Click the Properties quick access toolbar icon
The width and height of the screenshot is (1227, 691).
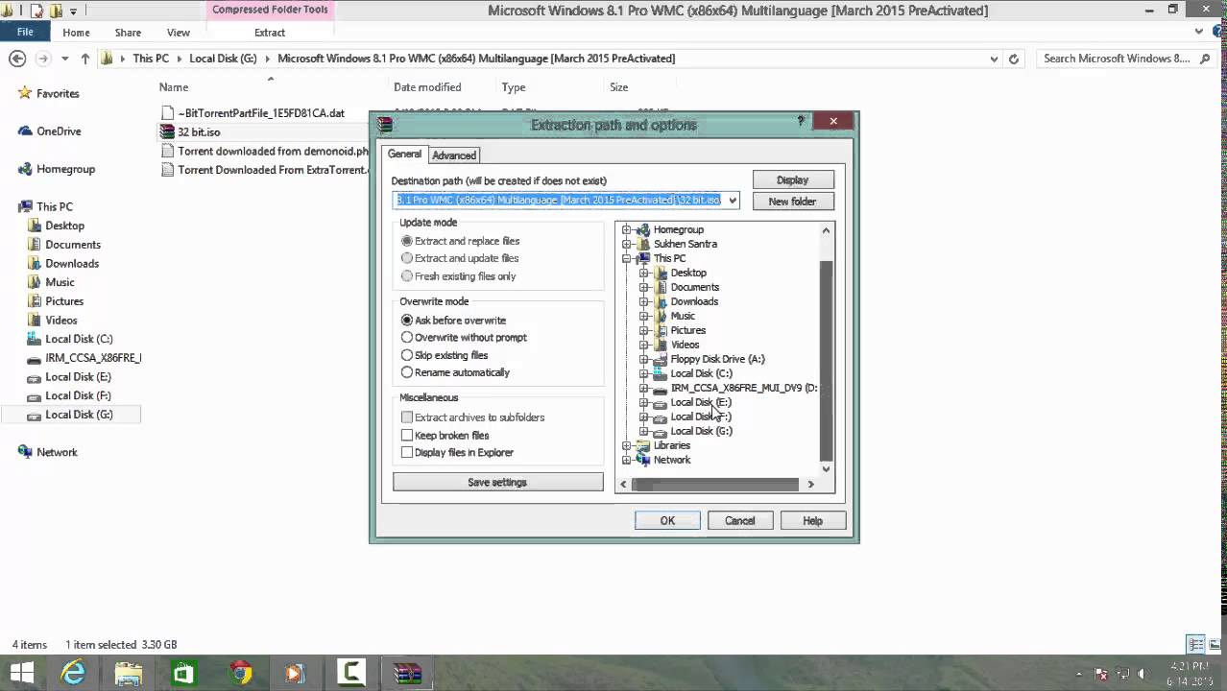pyautogui.click(x=36, y=11)
